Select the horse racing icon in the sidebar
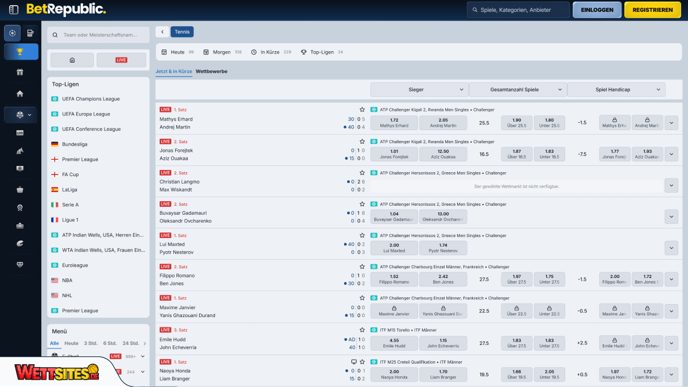This screenshot has height=387, width=688. (x=20, y=151)
